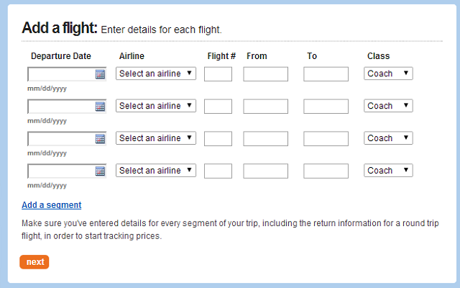Focus fourth row's To field
This screenshot has width=460, height=288.
(326, 171)
